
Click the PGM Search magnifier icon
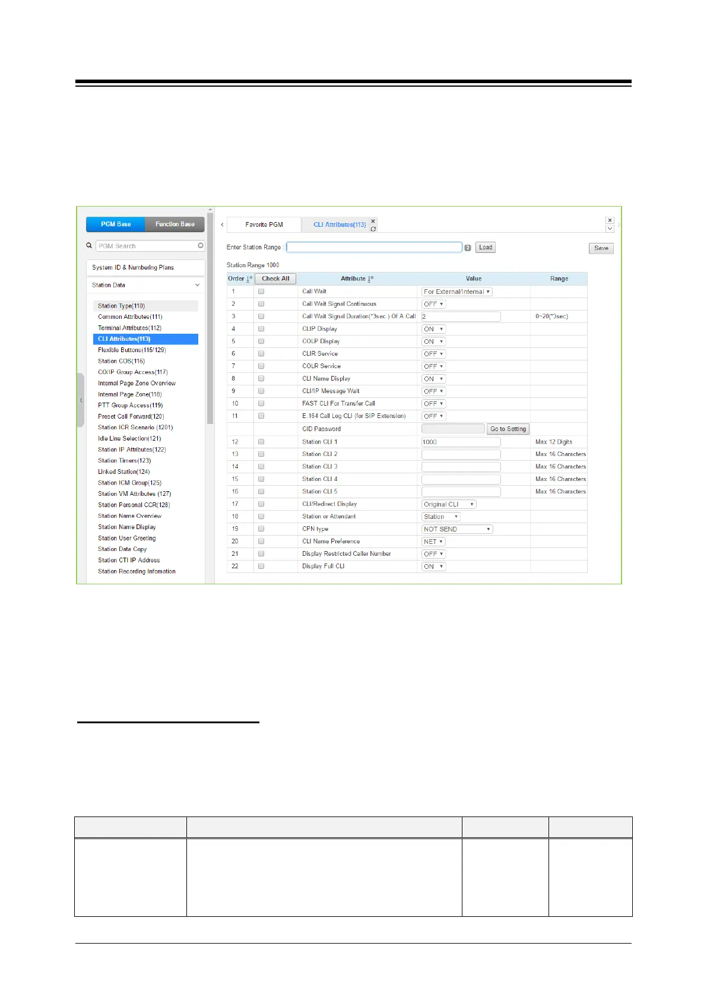coord(89,245)
